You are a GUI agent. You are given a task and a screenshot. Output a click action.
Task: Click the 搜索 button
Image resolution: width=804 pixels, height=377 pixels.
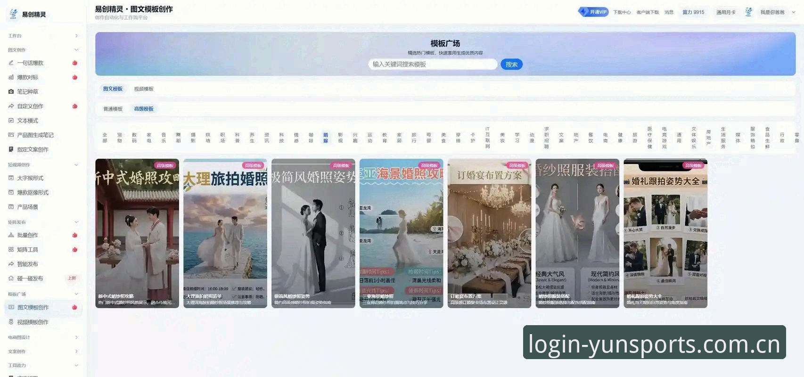pyautogui.click(x=511, y=65)
